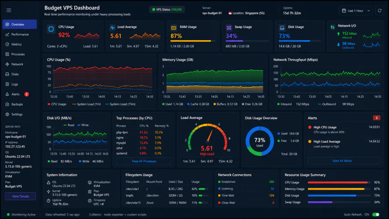The height and width of the screenshot is (219, 389).
Task: Click the OS icon in System Information
Action: [49, 182]
